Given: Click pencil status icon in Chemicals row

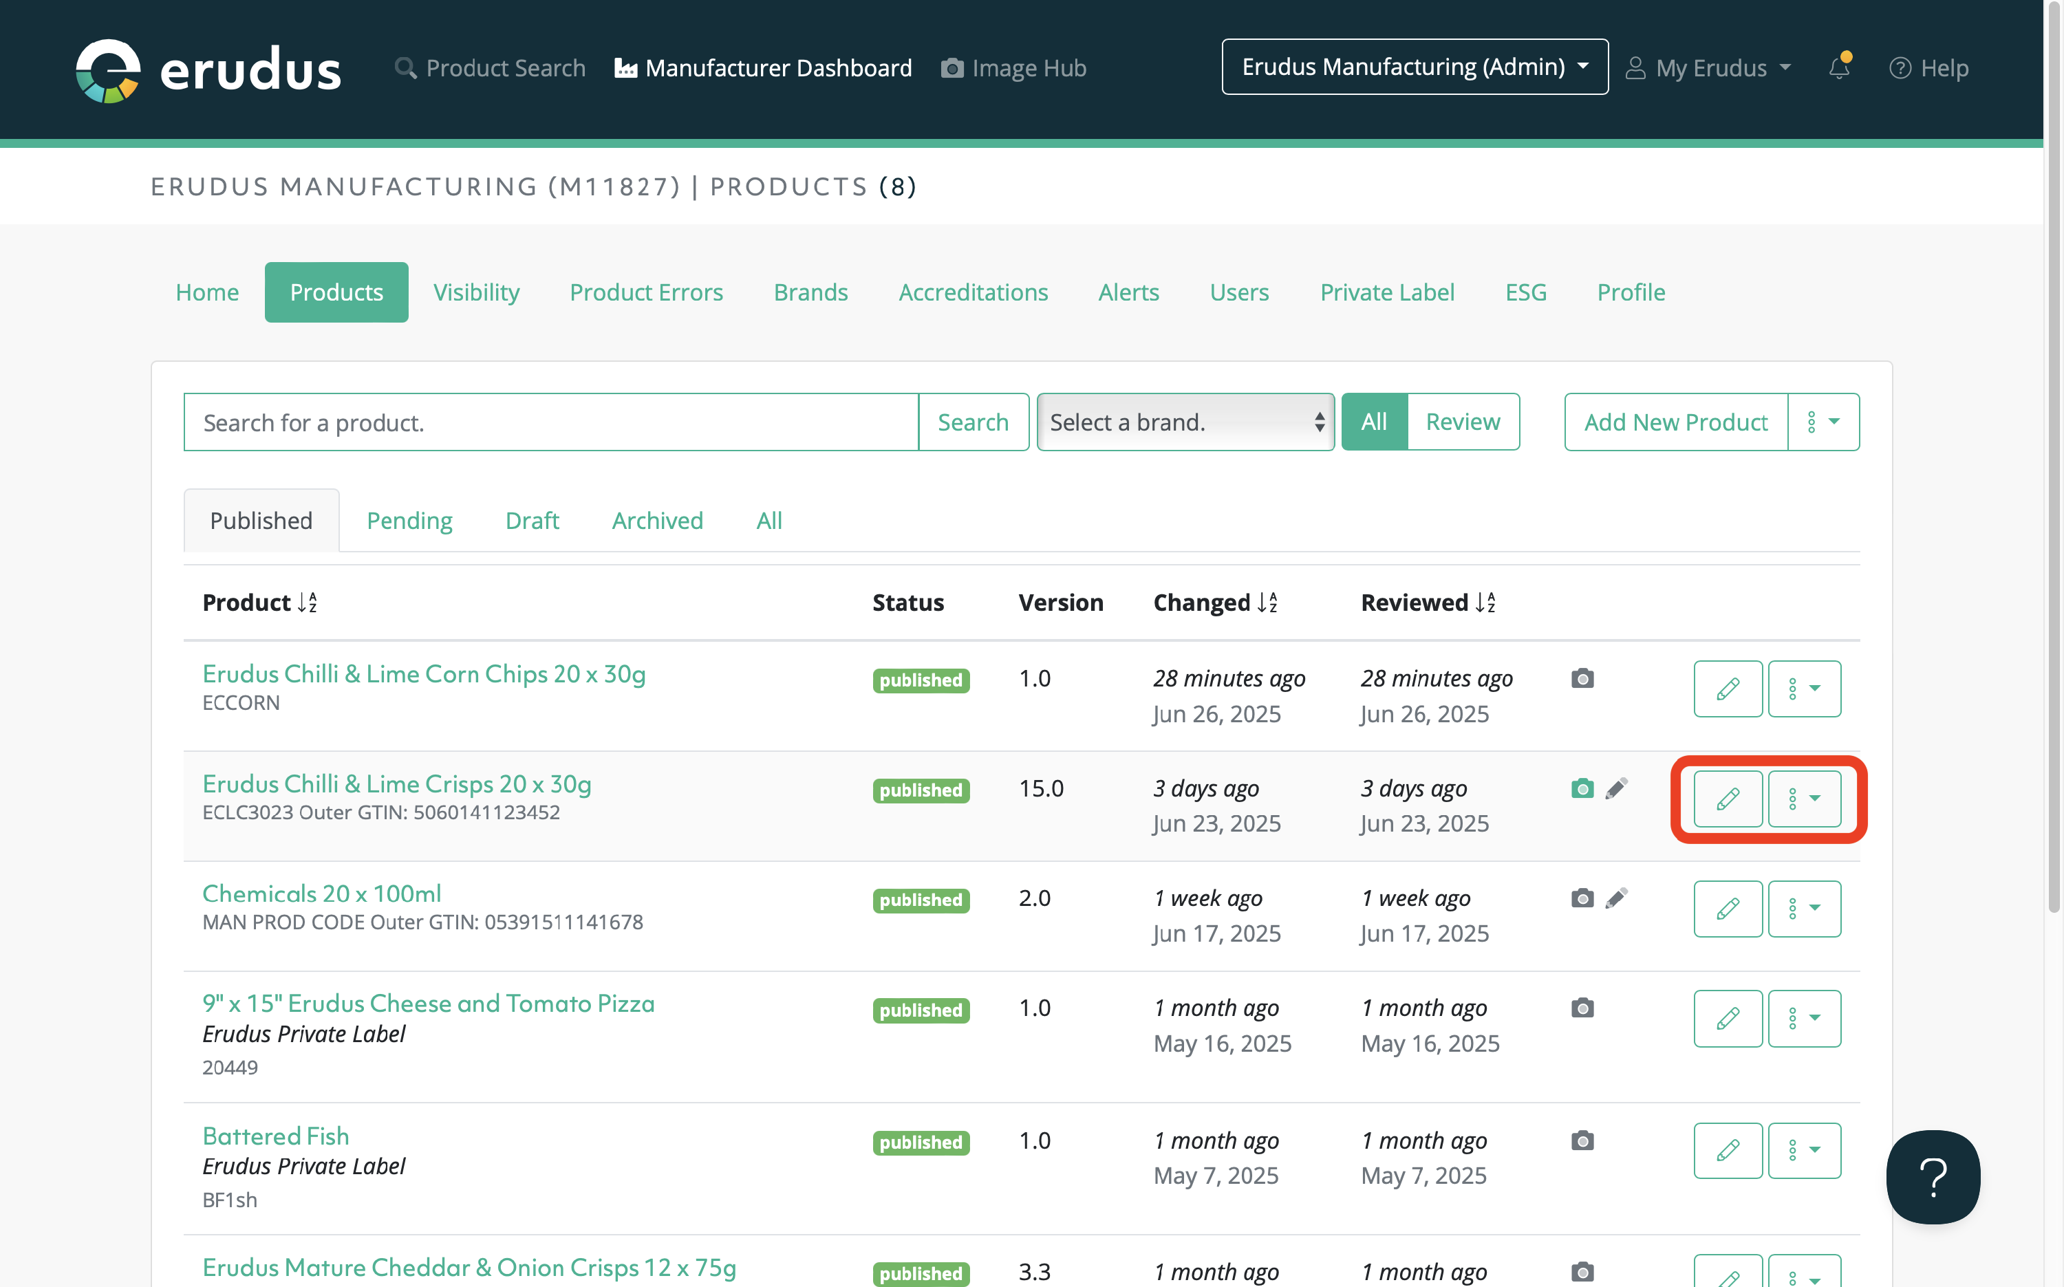Looking at the screenshot, I should click(1615, 898).
